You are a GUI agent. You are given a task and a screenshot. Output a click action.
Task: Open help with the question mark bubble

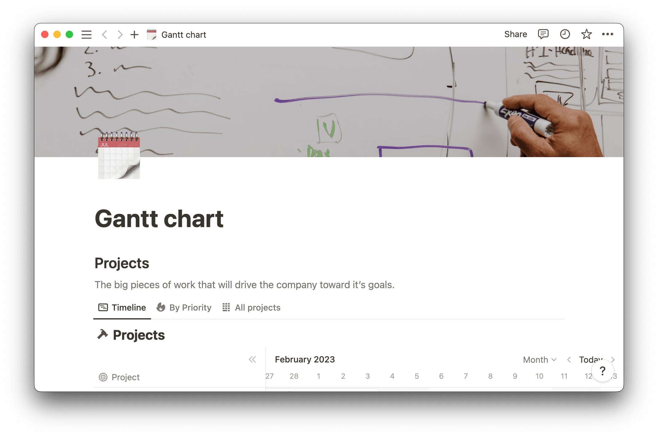[x=603, y=371]
